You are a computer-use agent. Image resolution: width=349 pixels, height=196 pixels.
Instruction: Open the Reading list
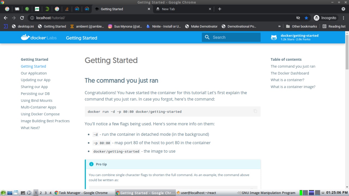(x=334, y=26)
